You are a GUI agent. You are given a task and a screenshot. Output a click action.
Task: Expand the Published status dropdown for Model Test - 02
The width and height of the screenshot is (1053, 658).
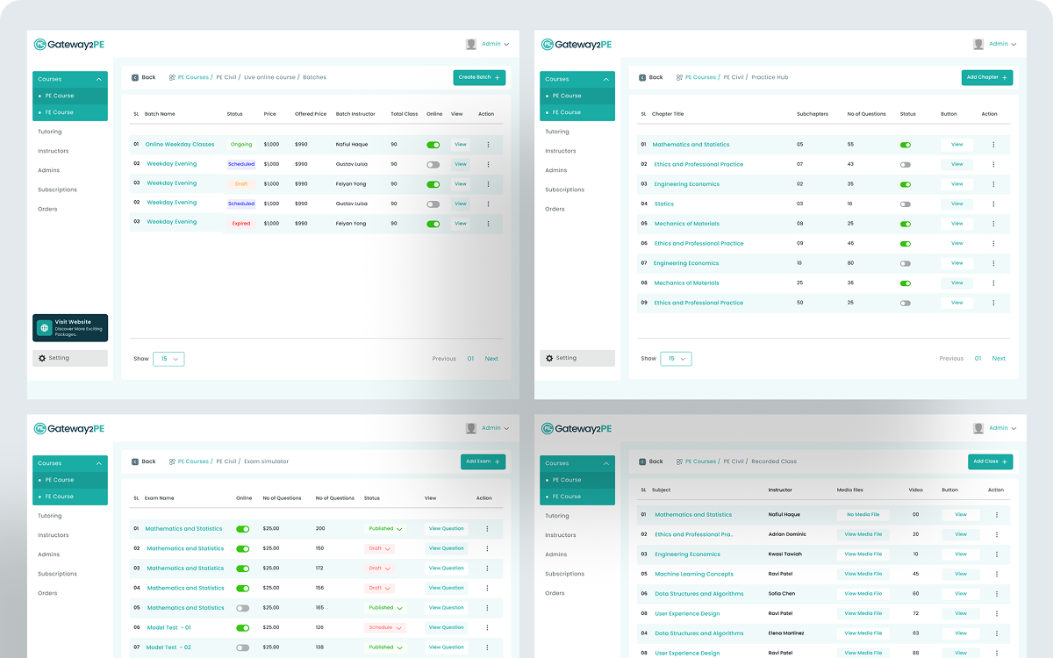pyautogui.click(x=384, y=647)
